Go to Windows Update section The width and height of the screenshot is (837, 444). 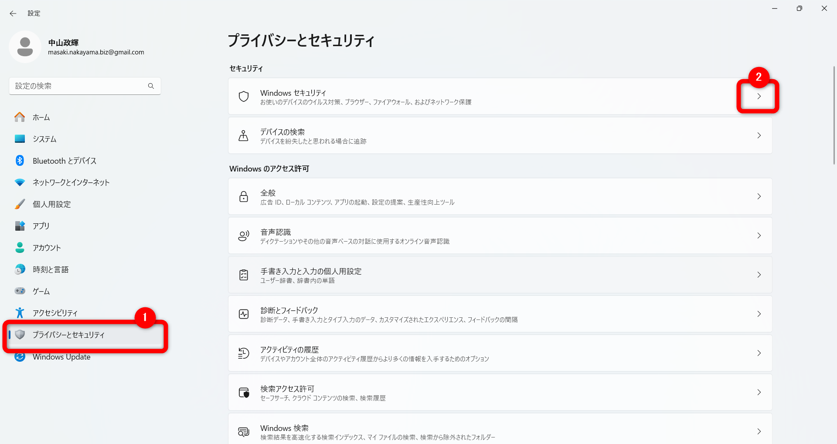(61, 357)
